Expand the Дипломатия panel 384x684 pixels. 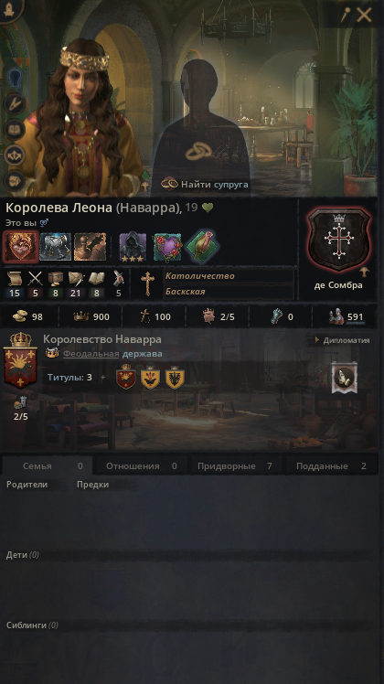coord(343,340)
